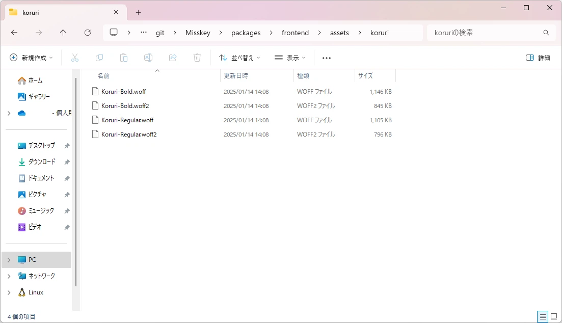Open the Share icon
This screenshot has height=323, width=562.
173,58
